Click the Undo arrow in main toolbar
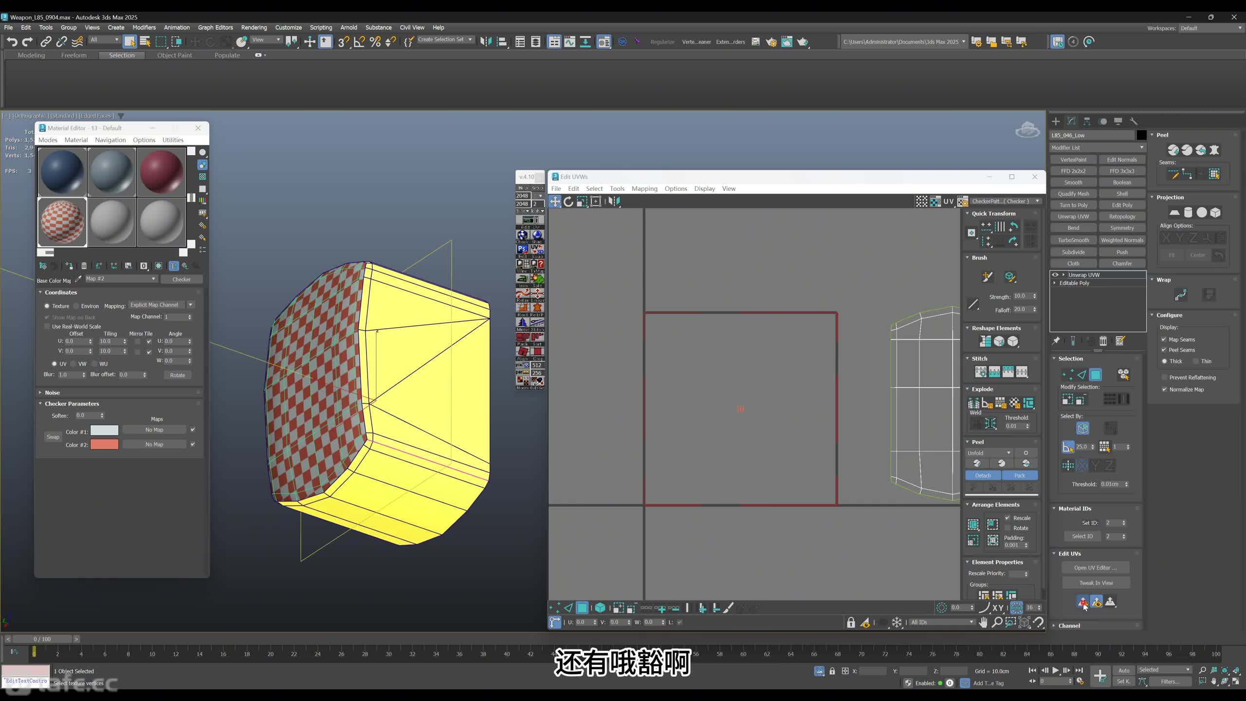 point(12,42)
